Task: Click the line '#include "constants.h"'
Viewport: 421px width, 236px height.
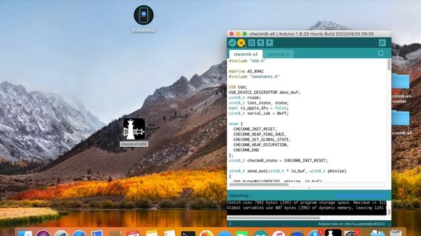Action: [x=254, y=77]
